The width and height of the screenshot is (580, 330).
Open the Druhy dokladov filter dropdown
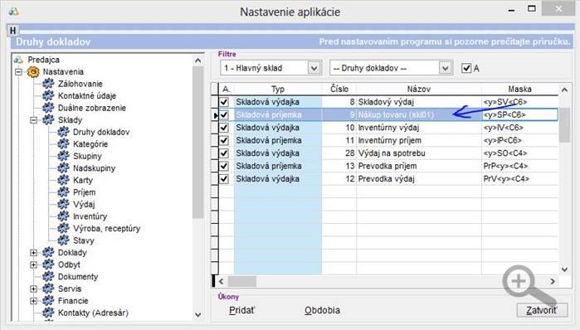point(445,68)
